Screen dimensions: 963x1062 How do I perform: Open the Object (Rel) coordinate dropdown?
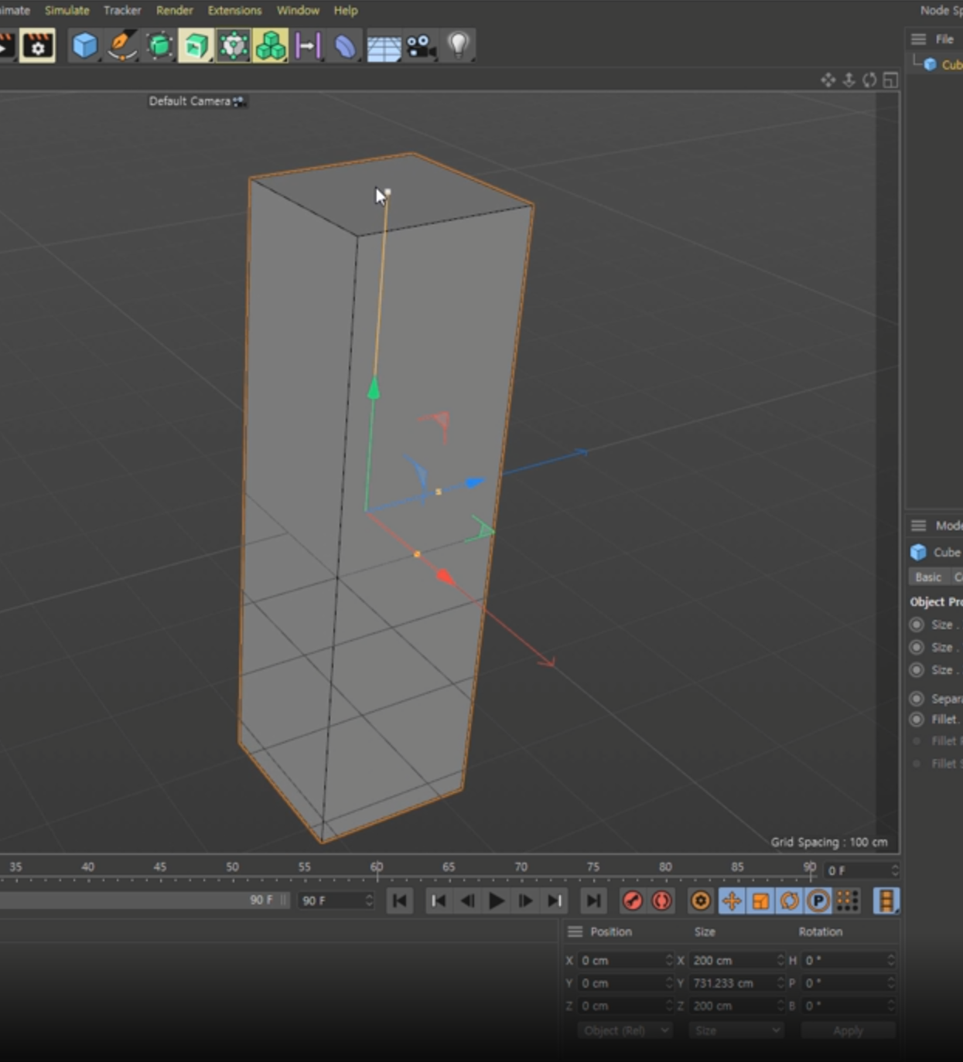click(x=625, y=1030)
